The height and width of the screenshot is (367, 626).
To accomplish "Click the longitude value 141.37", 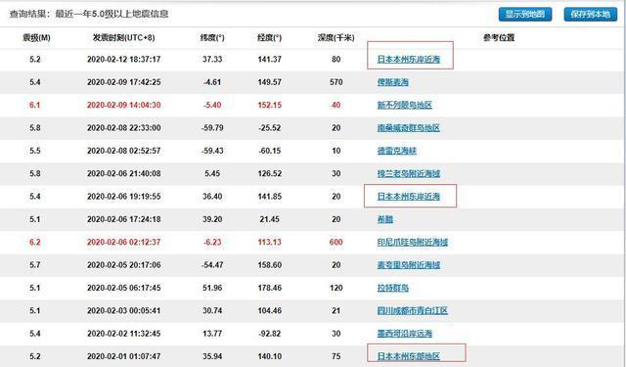I will (270, 60).
